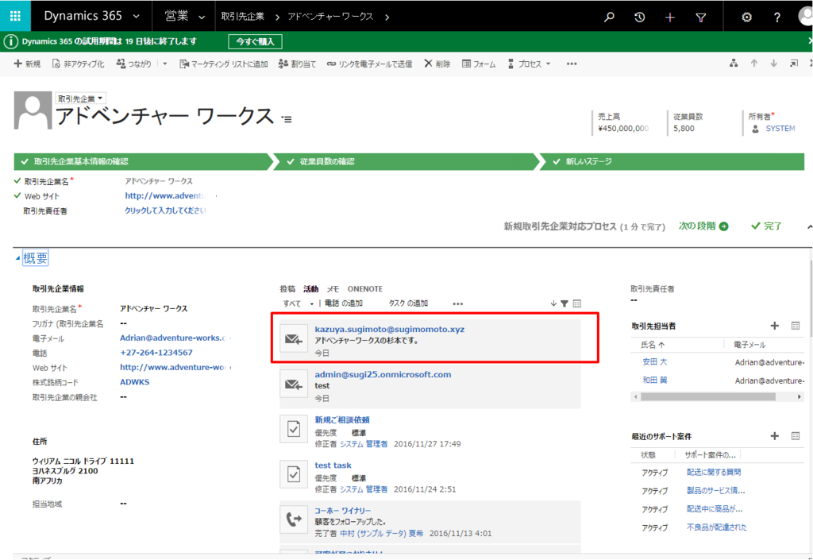
Task: Open contact 安田 大 link
Action: coord(655,362)
